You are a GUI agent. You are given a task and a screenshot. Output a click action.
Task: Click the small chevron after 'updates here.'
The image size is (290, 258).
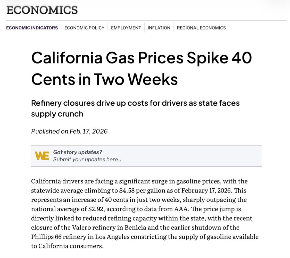pyautogui.click(x=121, y=160)
